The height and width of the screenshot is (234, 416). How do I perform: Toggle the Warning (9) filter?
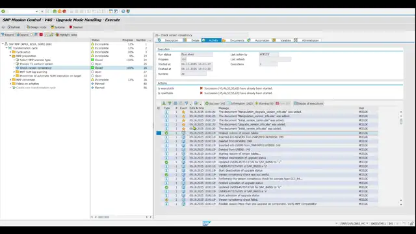264,103
